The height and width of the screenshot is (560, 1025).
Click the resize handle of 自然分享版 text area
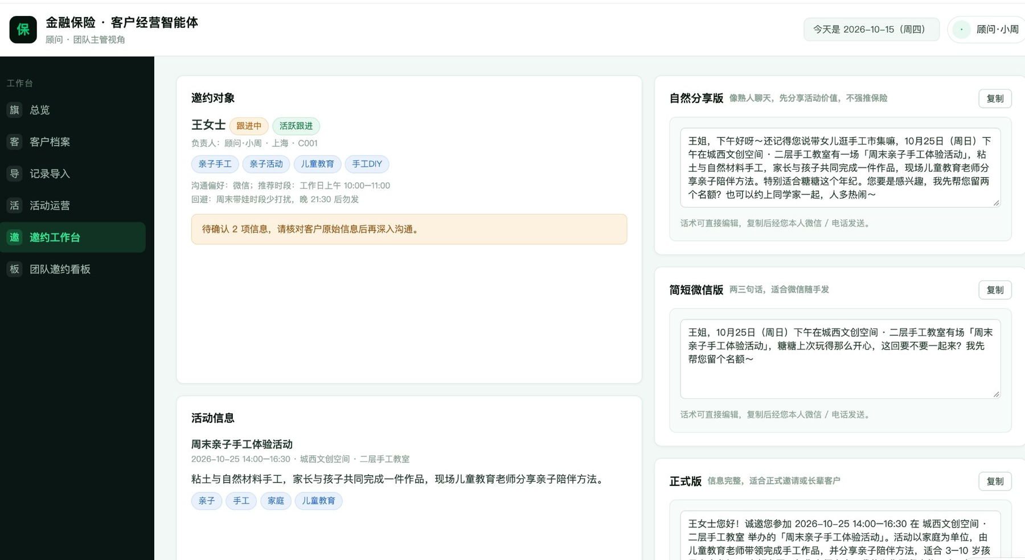[x=997, y=203]
